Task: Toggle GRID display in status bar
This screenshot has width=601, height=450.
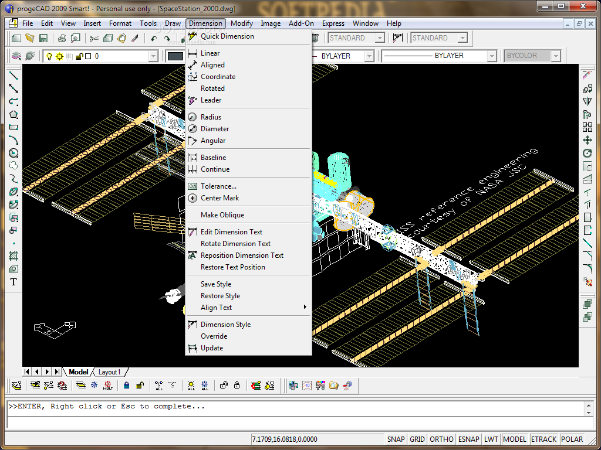Action: pyautogui.click(x=417, y=439)
